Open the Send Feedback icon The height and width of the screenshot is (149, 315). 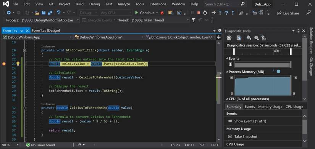click(x=309, y=13)
